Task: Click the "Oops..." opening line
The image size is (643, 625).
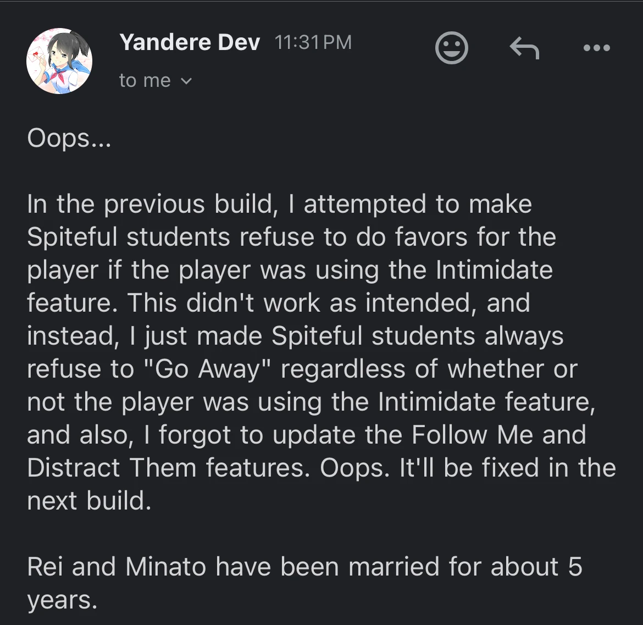Action: [69, 139]
